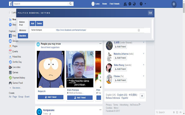Open the Politics Removal gear icon

(174, 4)
